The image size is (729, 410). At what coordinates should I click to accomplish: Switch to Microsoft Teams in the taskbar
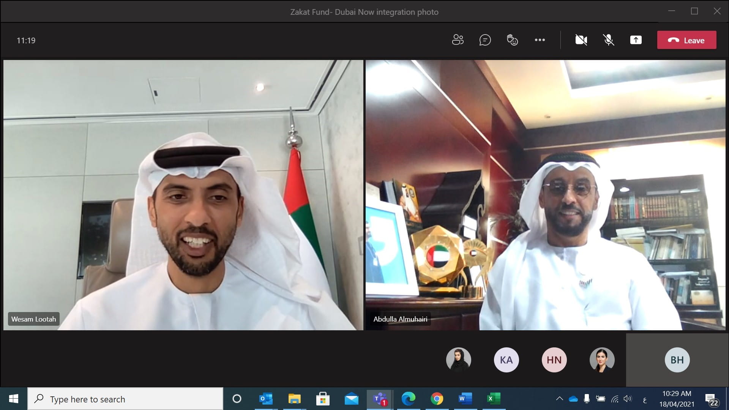pyautogui.click(x=380, y=399)
